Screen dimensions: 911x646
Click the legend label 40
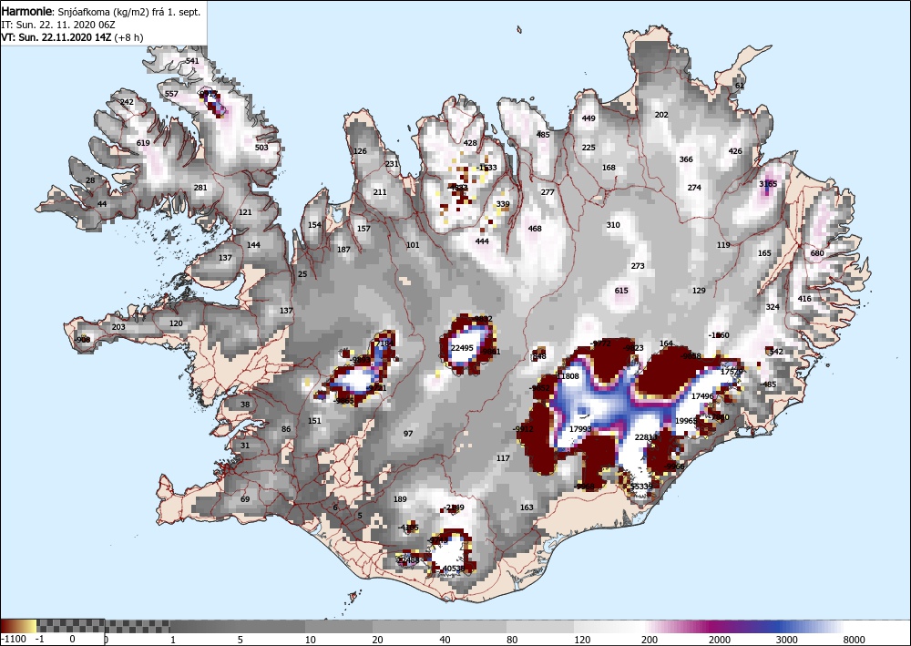[446, 640]
